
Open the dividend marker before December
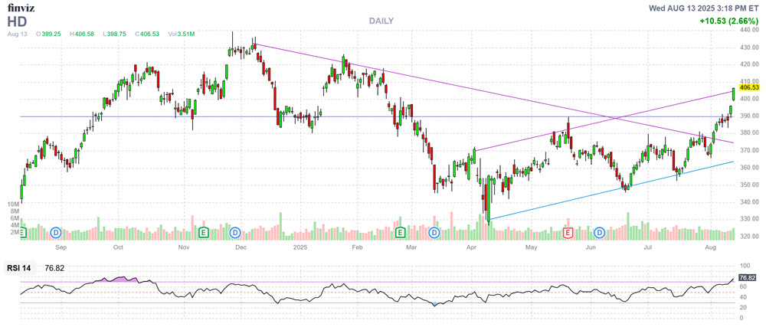pyautogui.click(x=237, y=233)
